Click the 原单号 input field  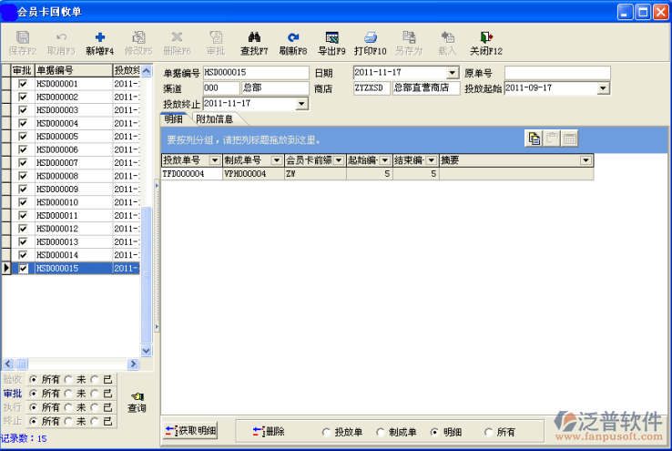pos(556,73)
